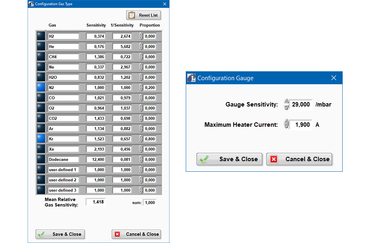Select the user-defined 1 gas name field

pyautogui.click(x=63, y=170)
